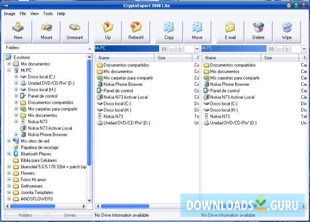This screenshot has height=222, width=310.
Task: Collapse the Mi PC tree node
Action: [9, 70]
